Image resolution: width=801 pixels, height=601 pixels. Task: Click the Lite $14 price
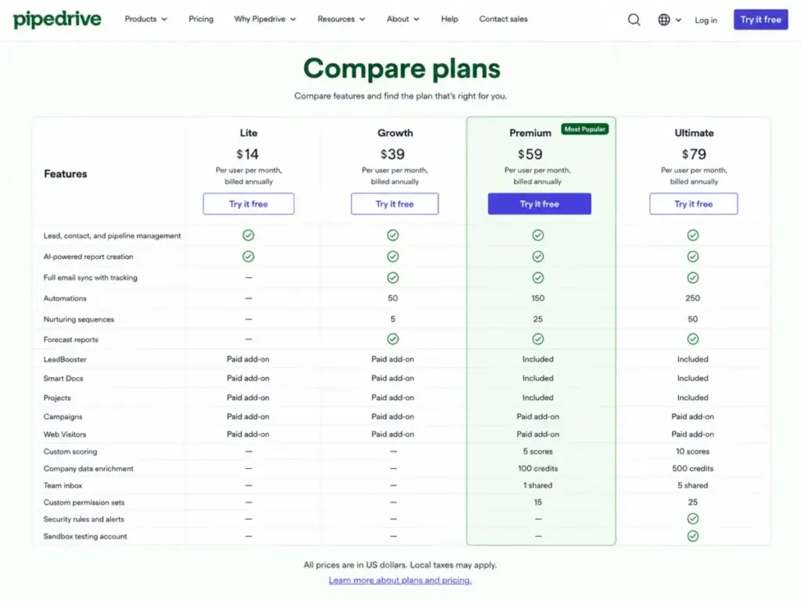[x=248, y=154]
